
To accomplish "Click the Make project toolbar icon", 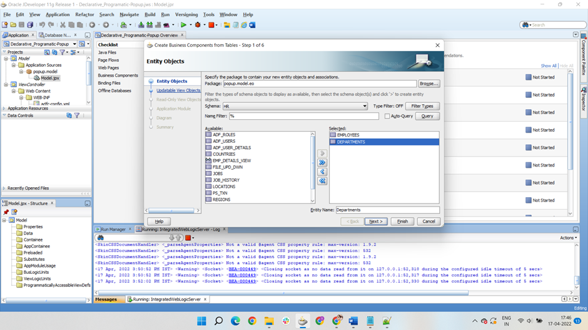I will 141,25.
